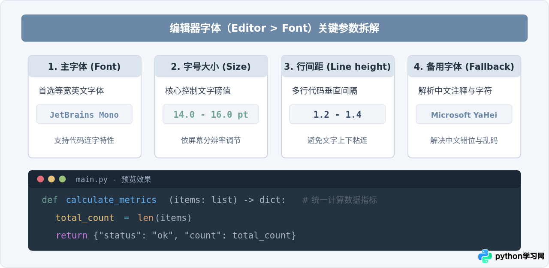The image size is (549, 268).
Task: Click the function name calculate_metrics
Action: 111,200
